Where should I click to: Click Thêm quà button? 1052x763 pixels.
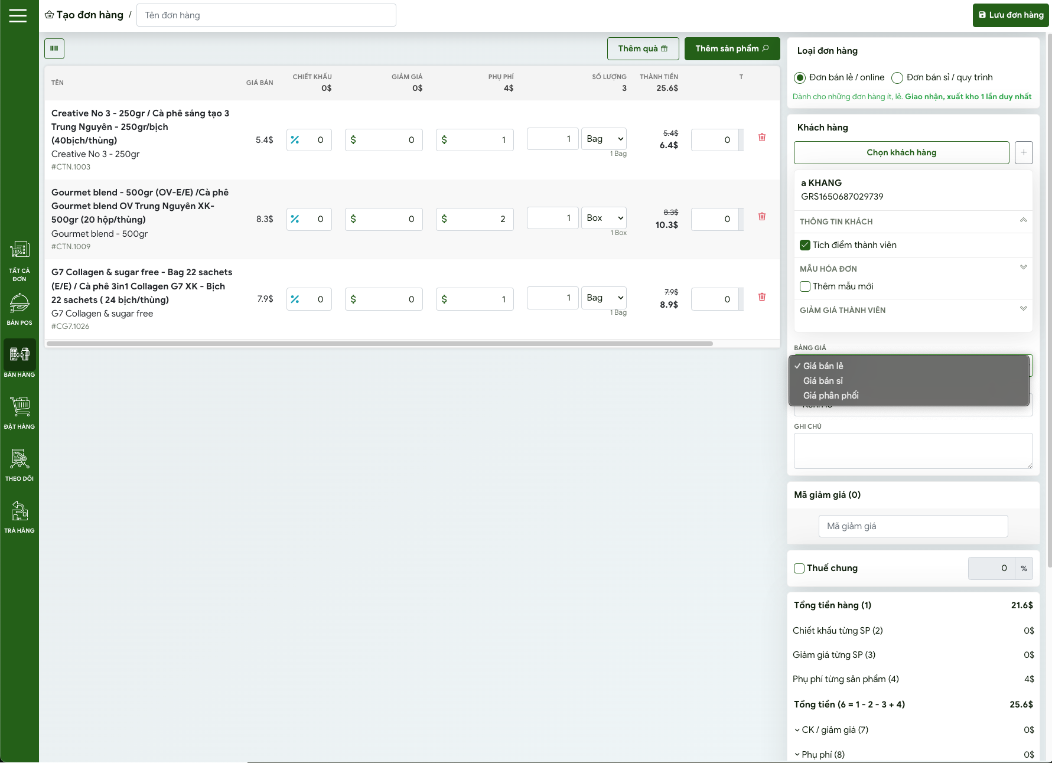tap(643, 48)
